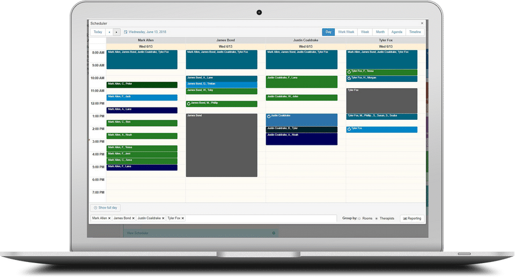Viewport: 515px width, 277px height.
Task: Open Mark Allen, A., Lane appointment
Action: tap(142, 110)
